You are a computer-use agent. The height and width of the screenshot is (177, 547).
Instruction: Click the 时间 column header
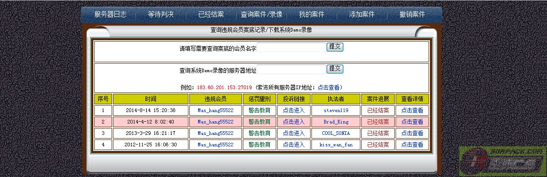pos(151,99)
